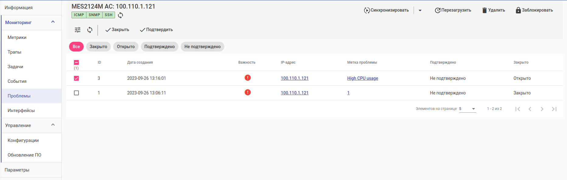
Task: Click the filter settings icon in the toolbar
Action: tap(78, 30)
